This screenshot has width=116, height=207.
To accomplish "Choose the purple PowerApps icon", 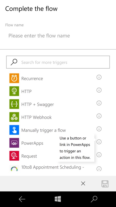I will point(14,143).
